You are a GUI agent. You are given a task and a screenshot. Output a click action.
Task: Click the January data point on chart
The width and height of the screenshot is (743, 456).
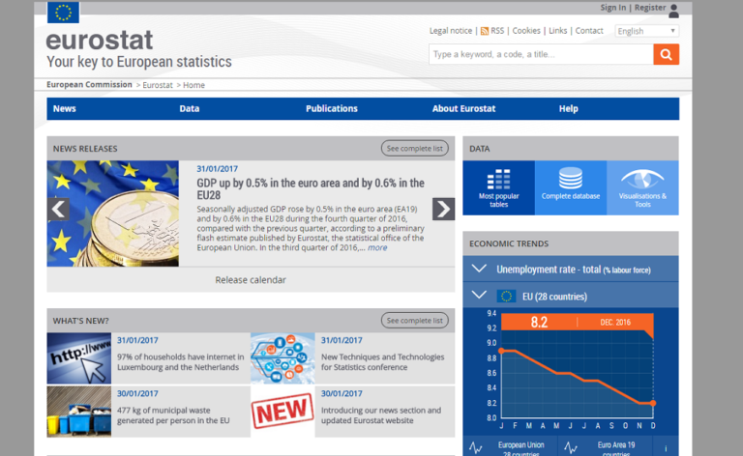(501, 351)
